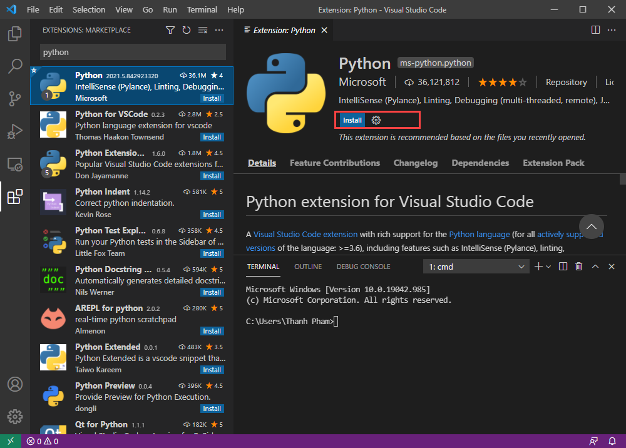Switch to the Changelog tab
626x448 pixels.
(416, 163)
